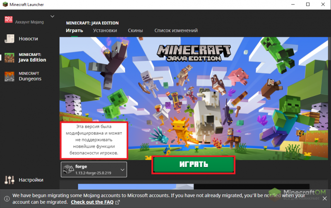
Task: Click Minecraft Launcher title bar app icon
Action: (x=5, y=5)
